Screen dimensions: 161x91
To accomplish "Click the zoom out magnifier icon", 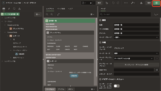I will tap(47, 14).
